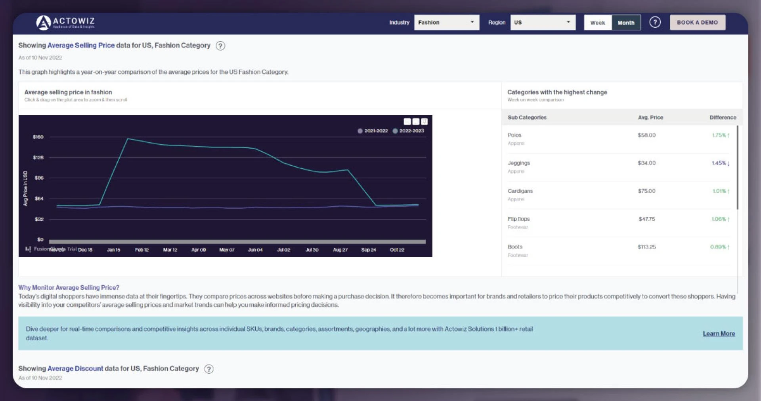
Task: Click the BOOK A DEMO button
Action: [x=698, y=22]
